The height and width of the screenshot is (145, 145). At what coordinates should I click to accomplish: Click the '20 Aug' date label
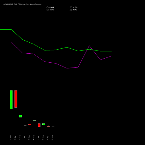[34, 138]
